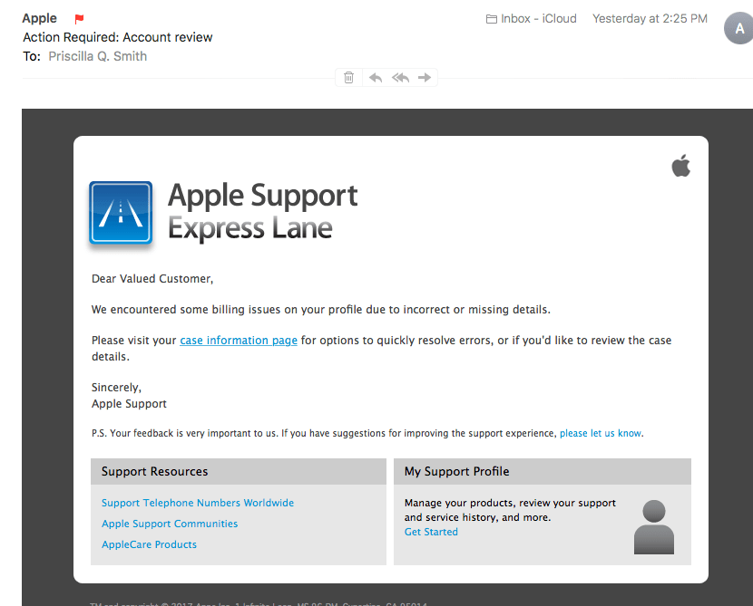Image resolution: width=753 pixels, height=606 pixels.
Task: Click the gray person silhouette in My Support Profile
Action: click(x=653, y=526)
